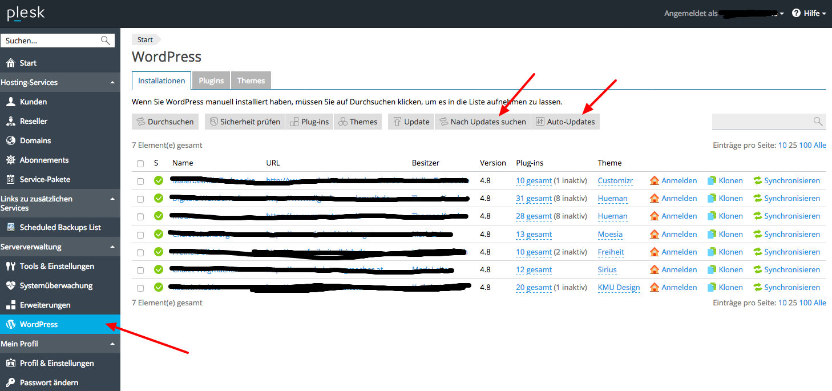Check the box for the Moesia theme row
Viewport: 832px width, 391px height.
coord(140,235)
